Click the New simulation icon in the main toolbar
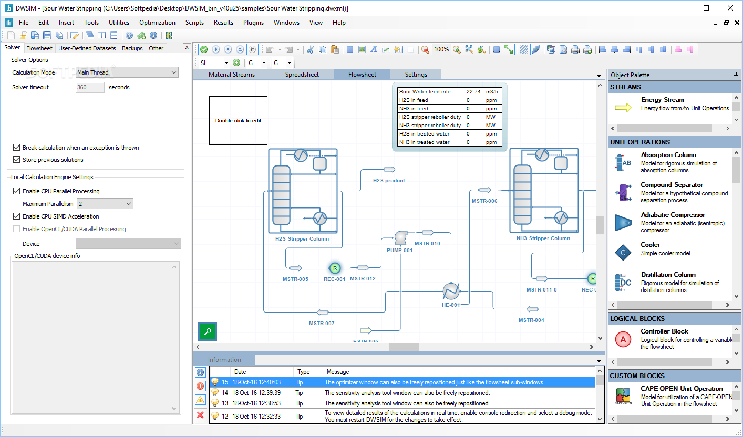This screenshot has width=743, height=437. [x=11, y=35]
